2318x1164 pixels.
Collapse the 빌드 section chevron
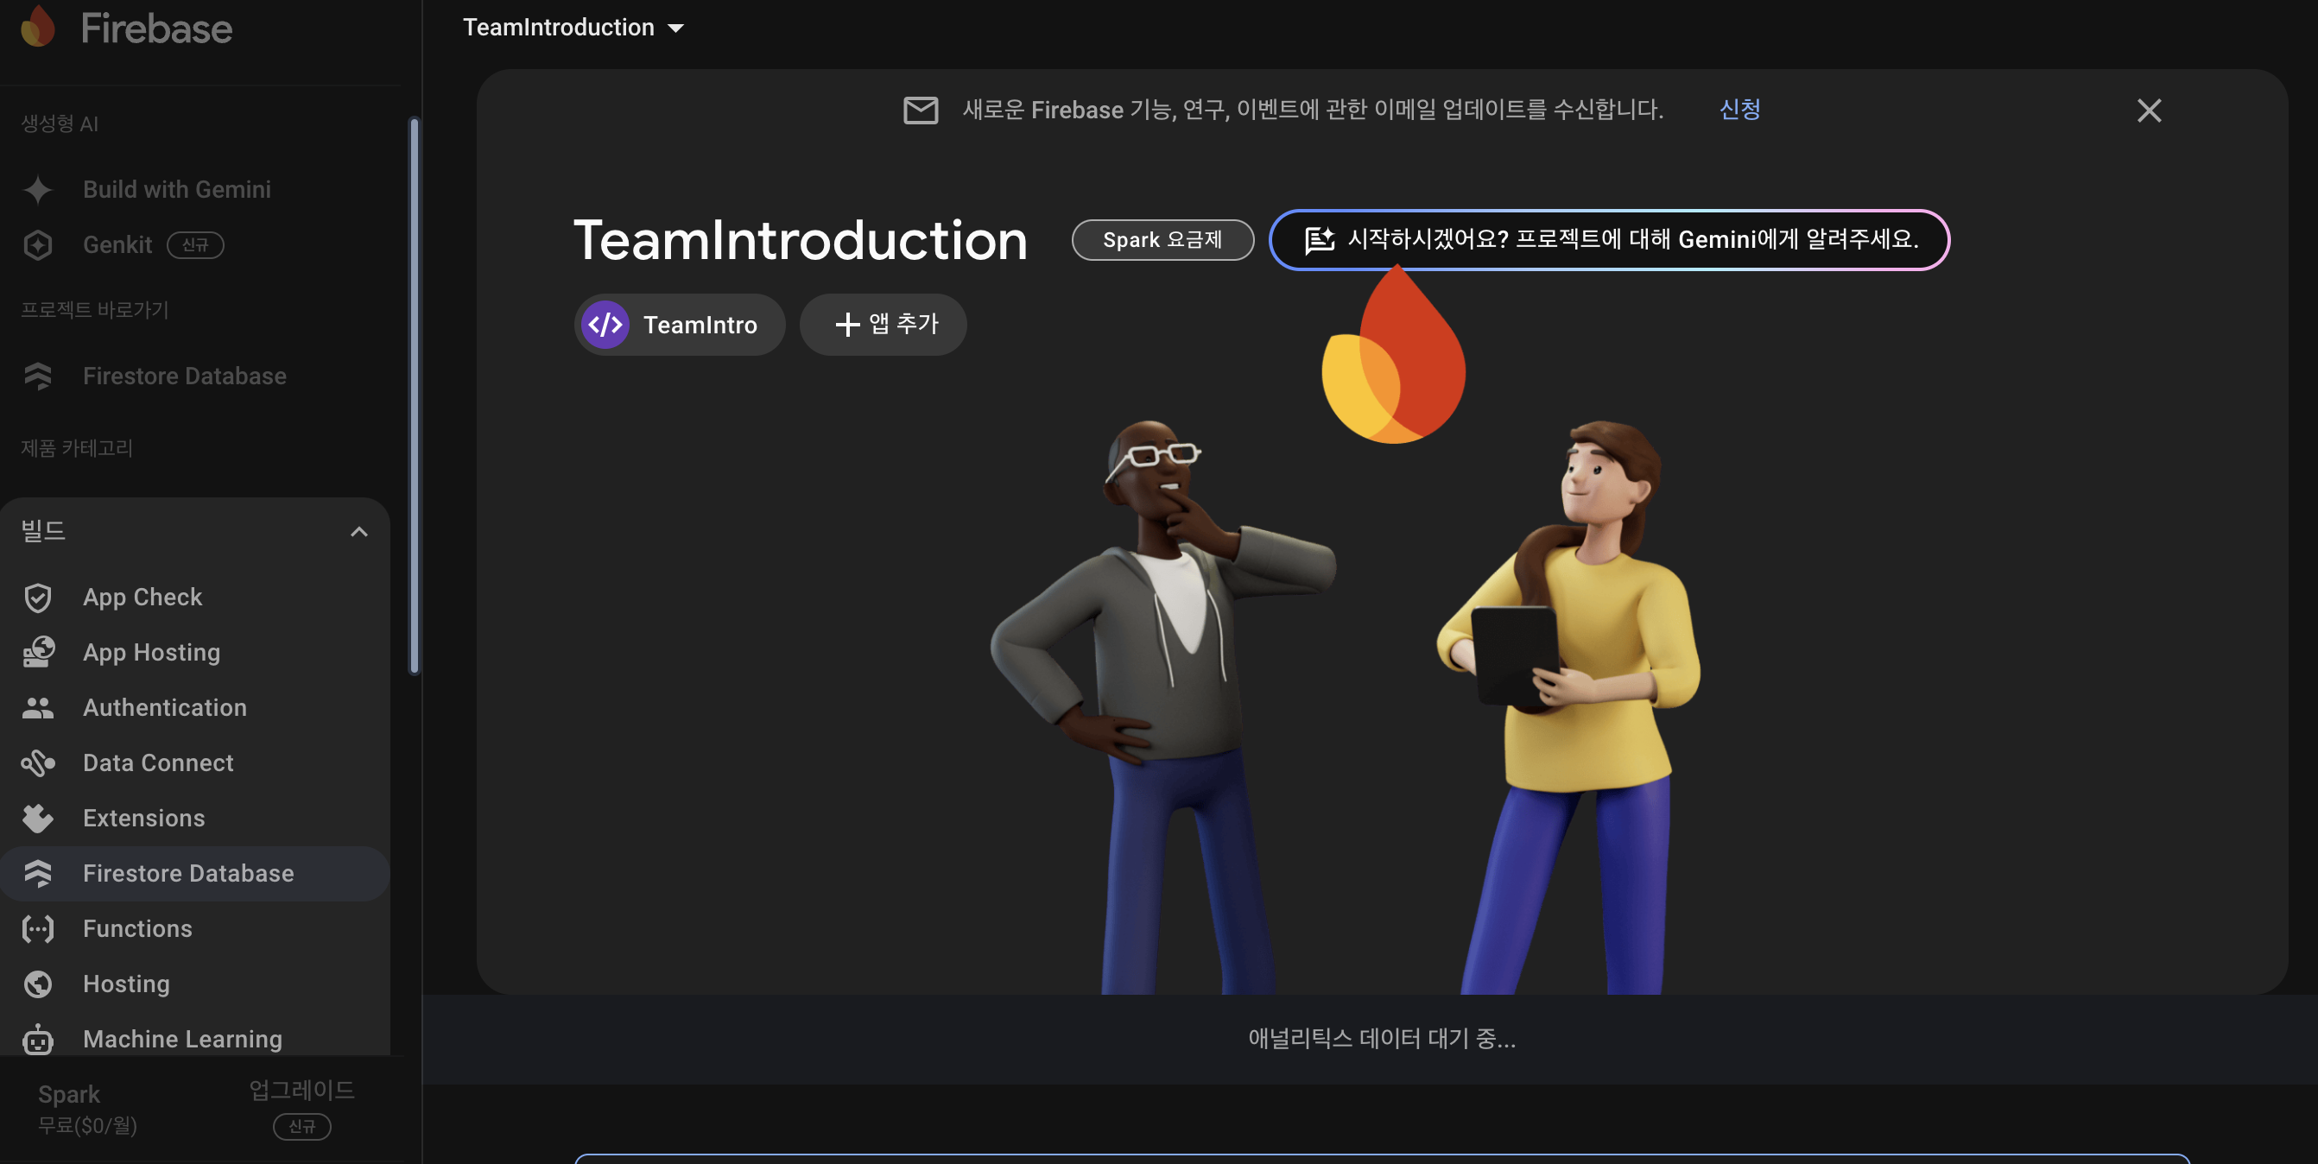tap(358, 532)
